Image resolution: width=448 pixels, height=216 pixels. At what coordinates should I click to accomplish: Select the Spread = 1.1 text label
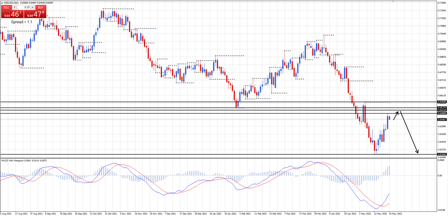(x=22, y=22)
